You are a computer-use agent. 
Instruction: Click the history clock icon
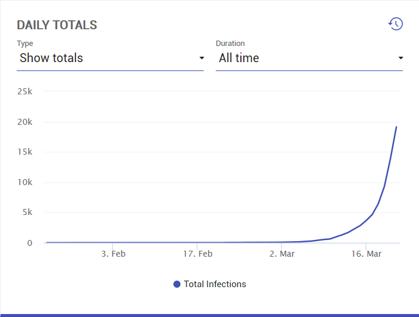396,24
